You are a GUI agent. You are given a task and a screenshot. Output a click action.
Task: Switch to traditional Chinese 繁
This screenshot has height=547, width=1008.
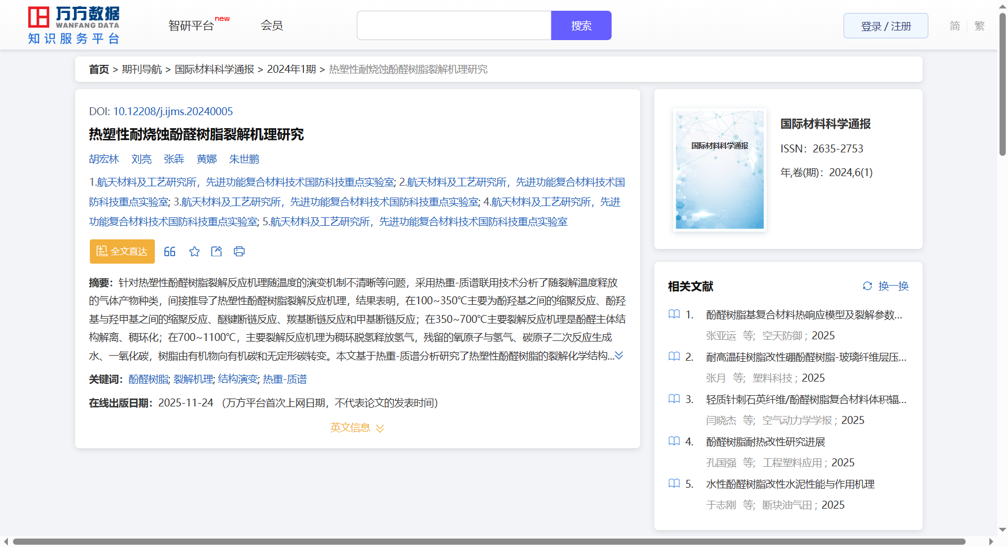coord(979,26)
